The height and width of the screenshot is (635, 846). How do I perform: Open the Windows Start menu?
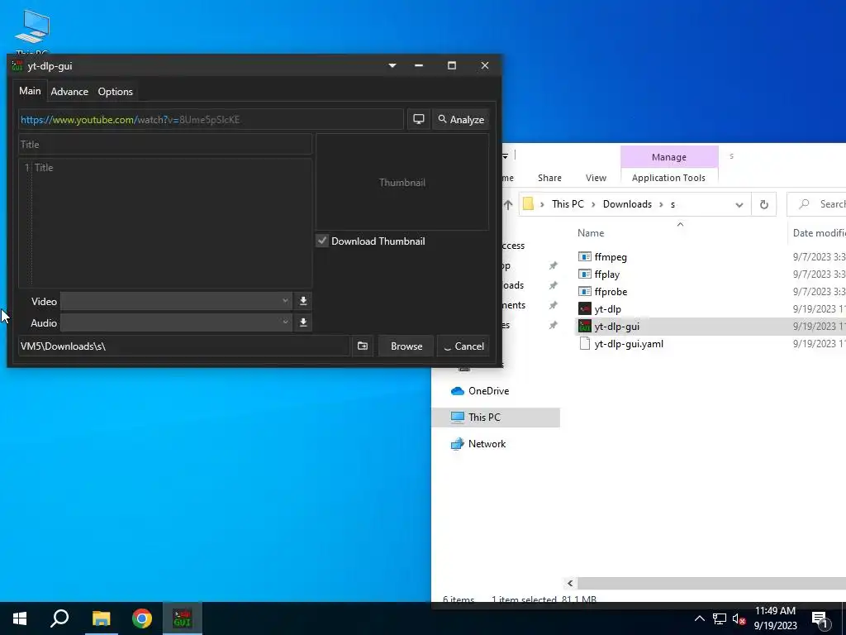[20, 618]
